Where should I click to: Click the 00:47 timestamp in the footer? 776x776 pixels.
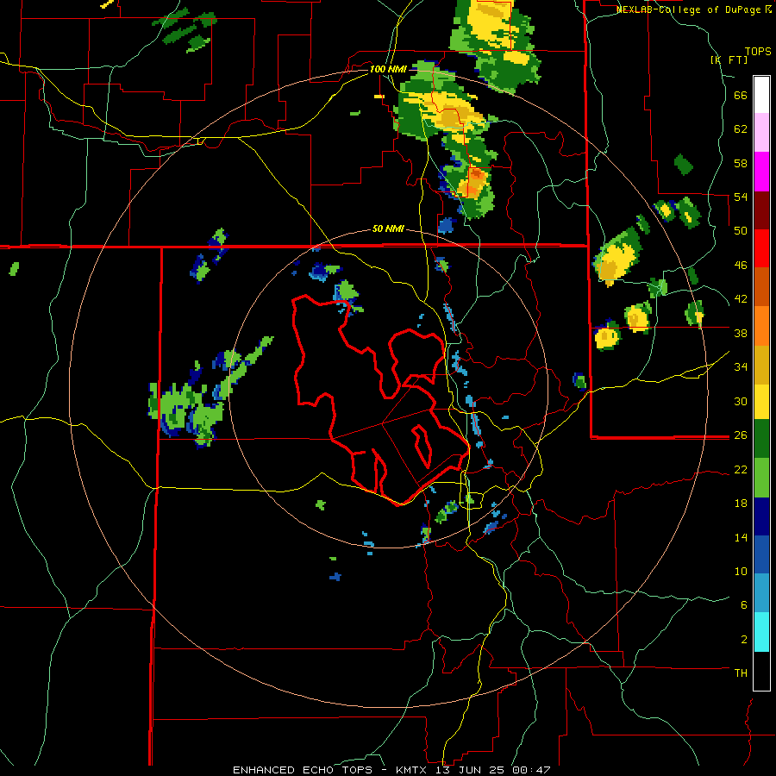[531, 770]
